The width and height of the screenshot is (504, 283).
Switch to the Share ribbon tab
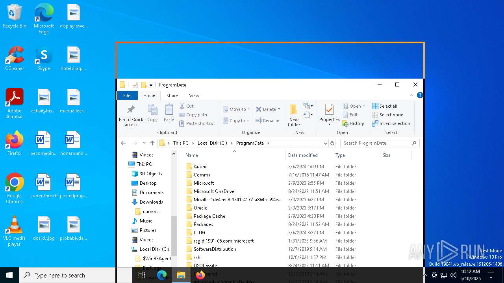(172, 96)
